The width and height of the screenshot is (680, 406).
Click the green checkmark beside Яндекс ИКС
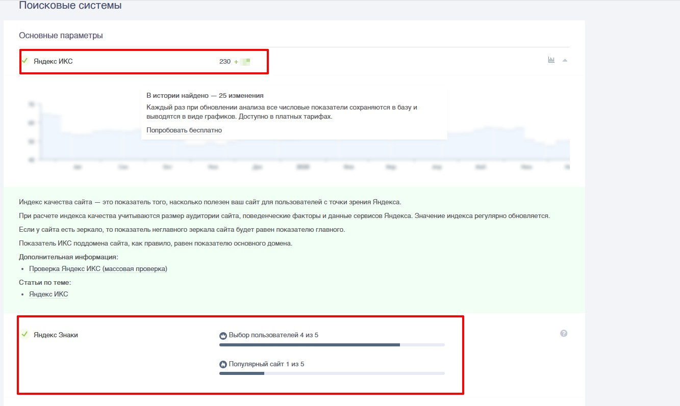[x=24, y=61]
